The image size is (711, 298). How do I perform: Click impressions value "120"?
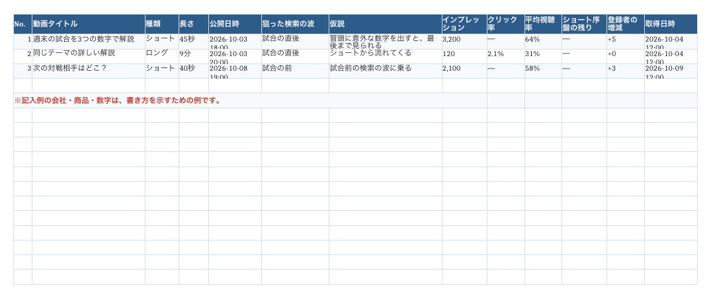point(464,56)
